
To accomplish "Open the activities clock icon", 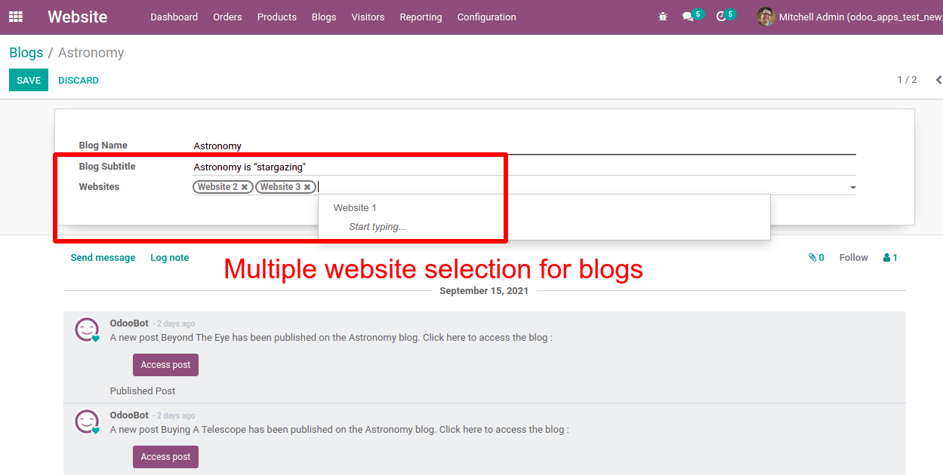I will coord(721,17).
